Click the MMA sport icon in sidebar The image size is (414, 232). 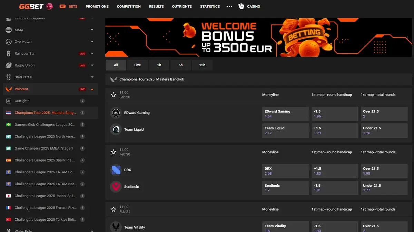click(x=9, y=30)
